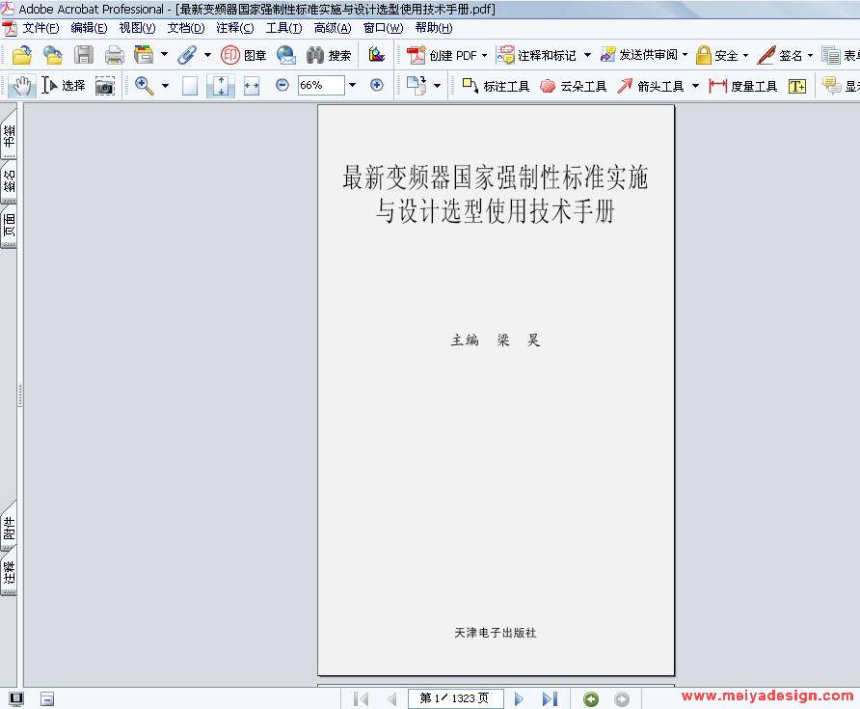Toggle Actual Size page view
Screen dimensions: 860x709
tap(190, 86)
